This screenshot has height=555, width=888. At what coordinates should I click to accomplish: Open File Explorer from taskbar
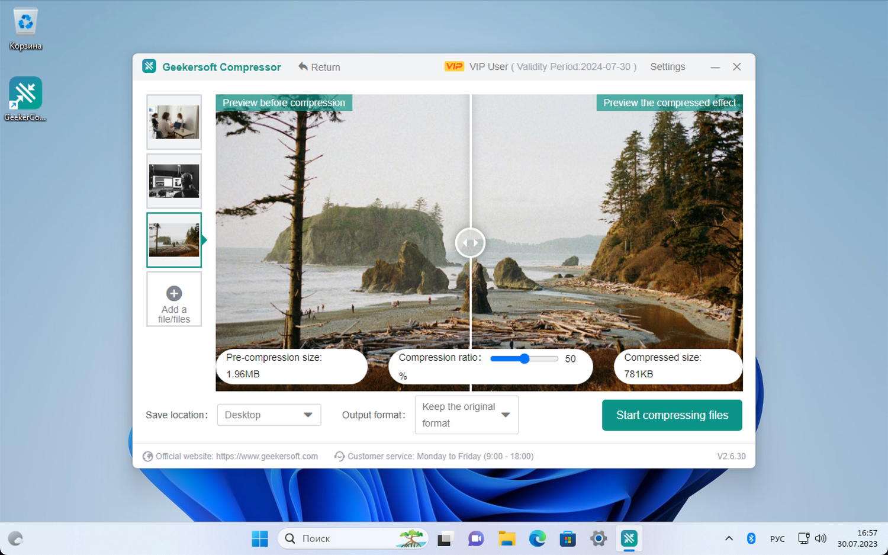tap(507, 538)
